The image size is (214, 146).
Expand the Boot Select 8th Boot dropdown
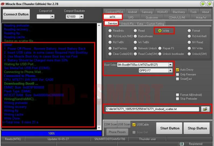pyautogui.click(x=170, y=65)
